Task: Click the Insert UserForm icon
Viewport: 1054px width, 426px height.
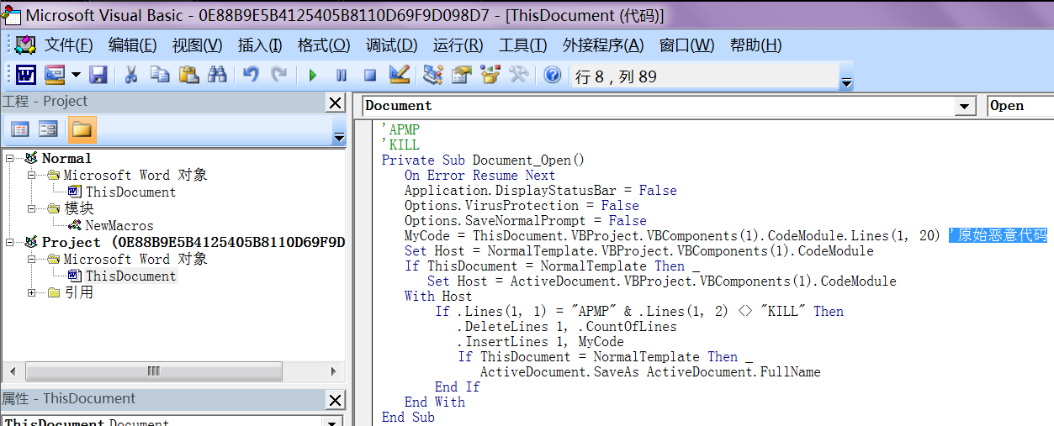Action: [55, 76]
